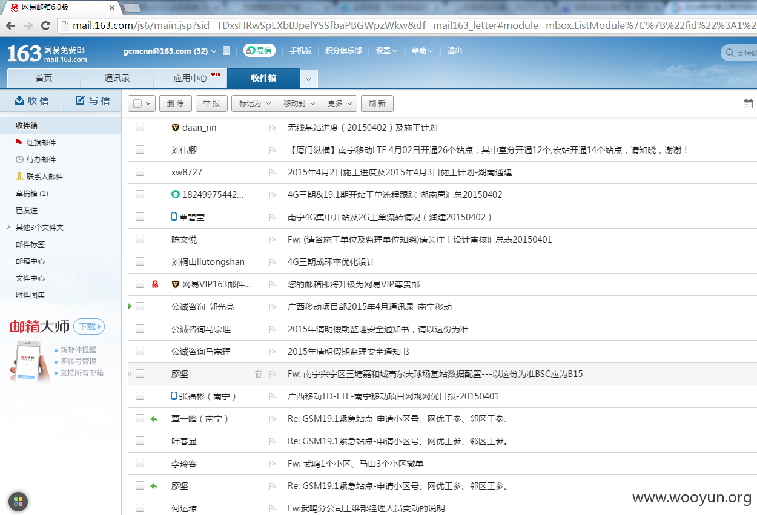
Task: Select the 何运琼 email checkbox
Action: 140,508
